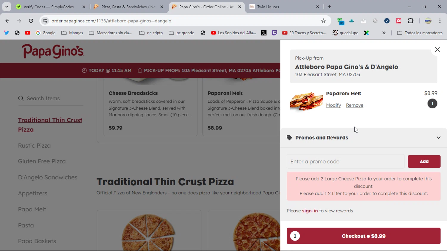Open Marcadores sin cla... bookmark folder

[x=110, y=33]
